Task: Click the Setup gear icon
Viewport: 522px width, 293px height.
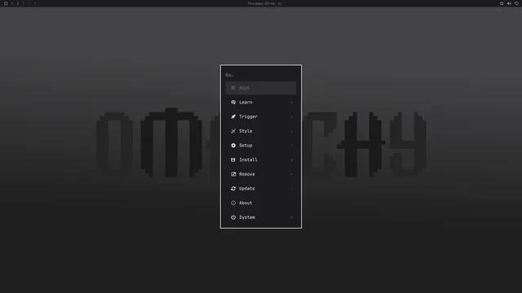Action: 233,146
